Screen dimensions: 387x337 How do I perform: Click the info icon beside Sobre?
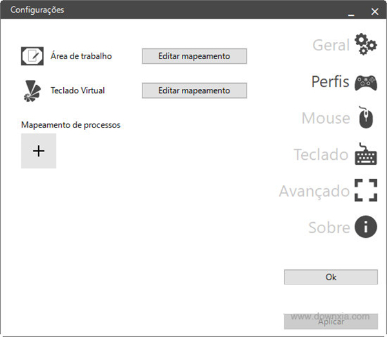click(x=366, y=227)
